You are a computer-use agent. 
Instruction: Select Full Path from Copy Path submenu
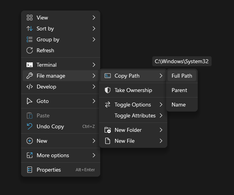[182, 76]
